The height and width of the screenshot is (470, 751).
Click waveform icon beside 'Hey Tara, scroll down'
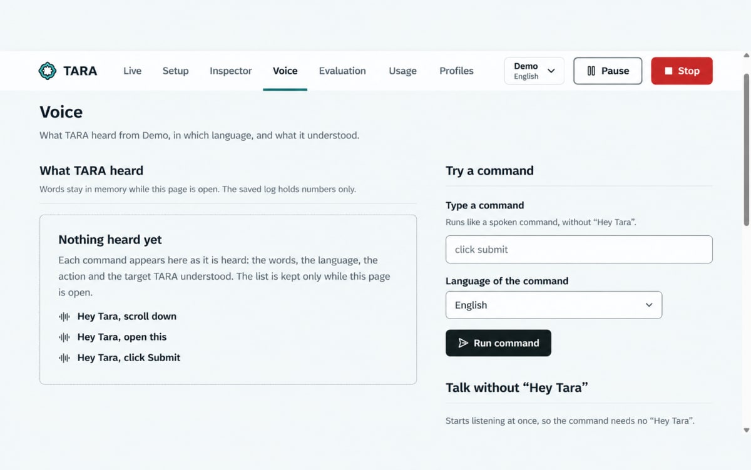64,317
